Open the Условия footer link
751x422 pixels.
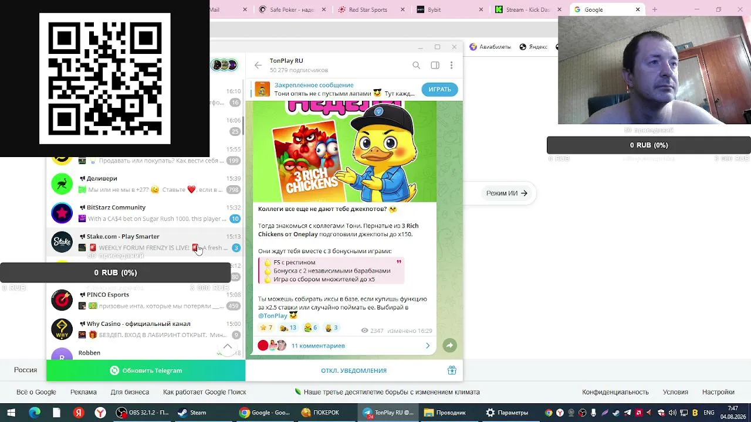[x=675, y=392]
